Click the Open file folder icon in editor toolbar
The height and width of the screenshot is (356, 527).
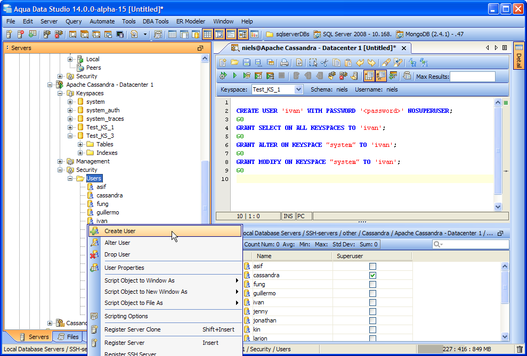(234, 63)
